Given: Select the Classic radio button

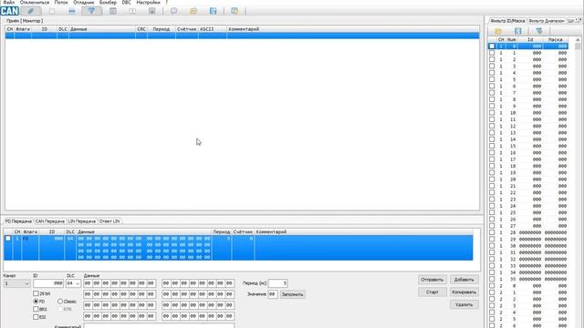Looking at the screenshot, I should click(60, 302).
